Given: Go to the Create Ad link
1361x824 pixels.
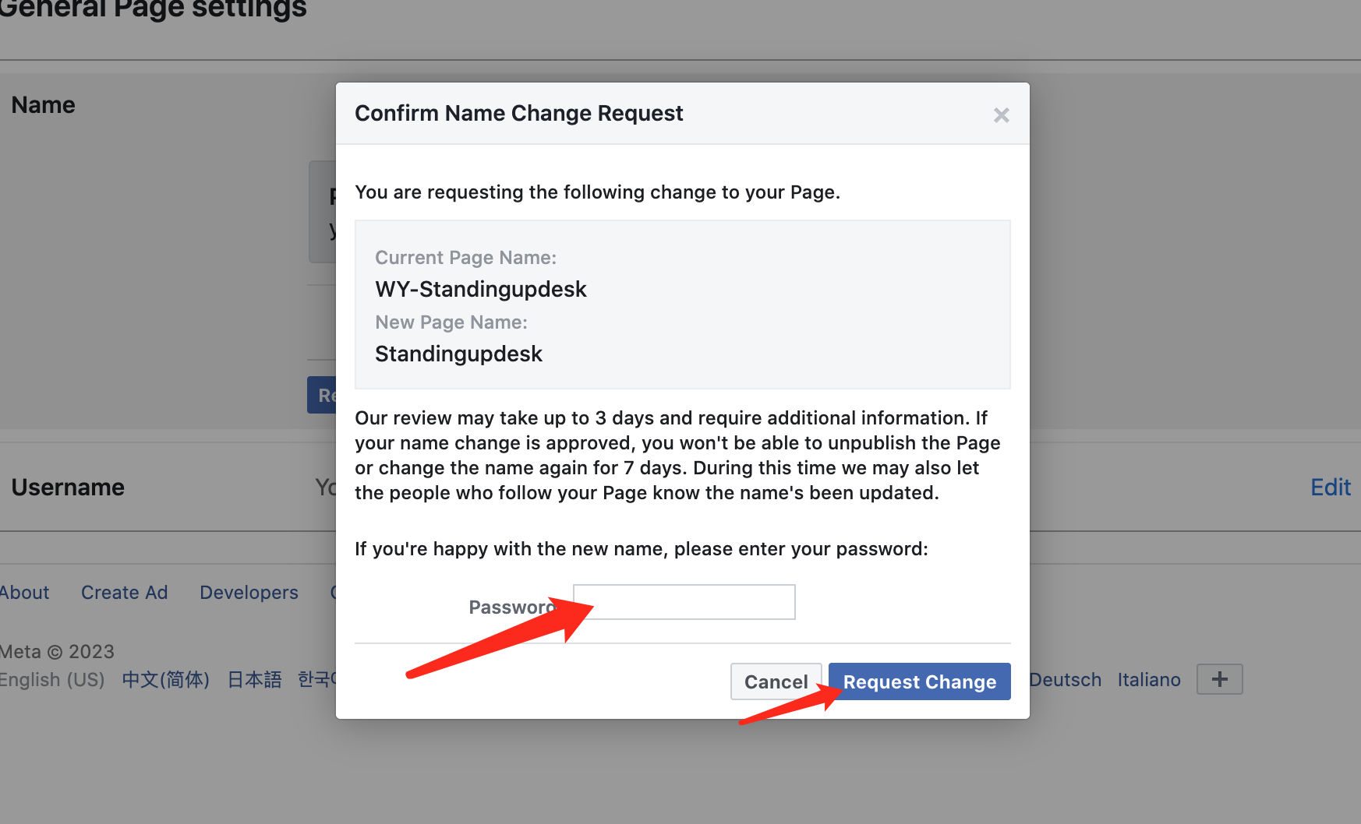Looking at the screenshot, I should tap(125, 593).
